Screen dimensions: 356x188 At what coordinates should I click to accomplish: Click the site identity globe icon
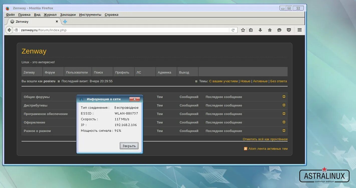point(16,30)
